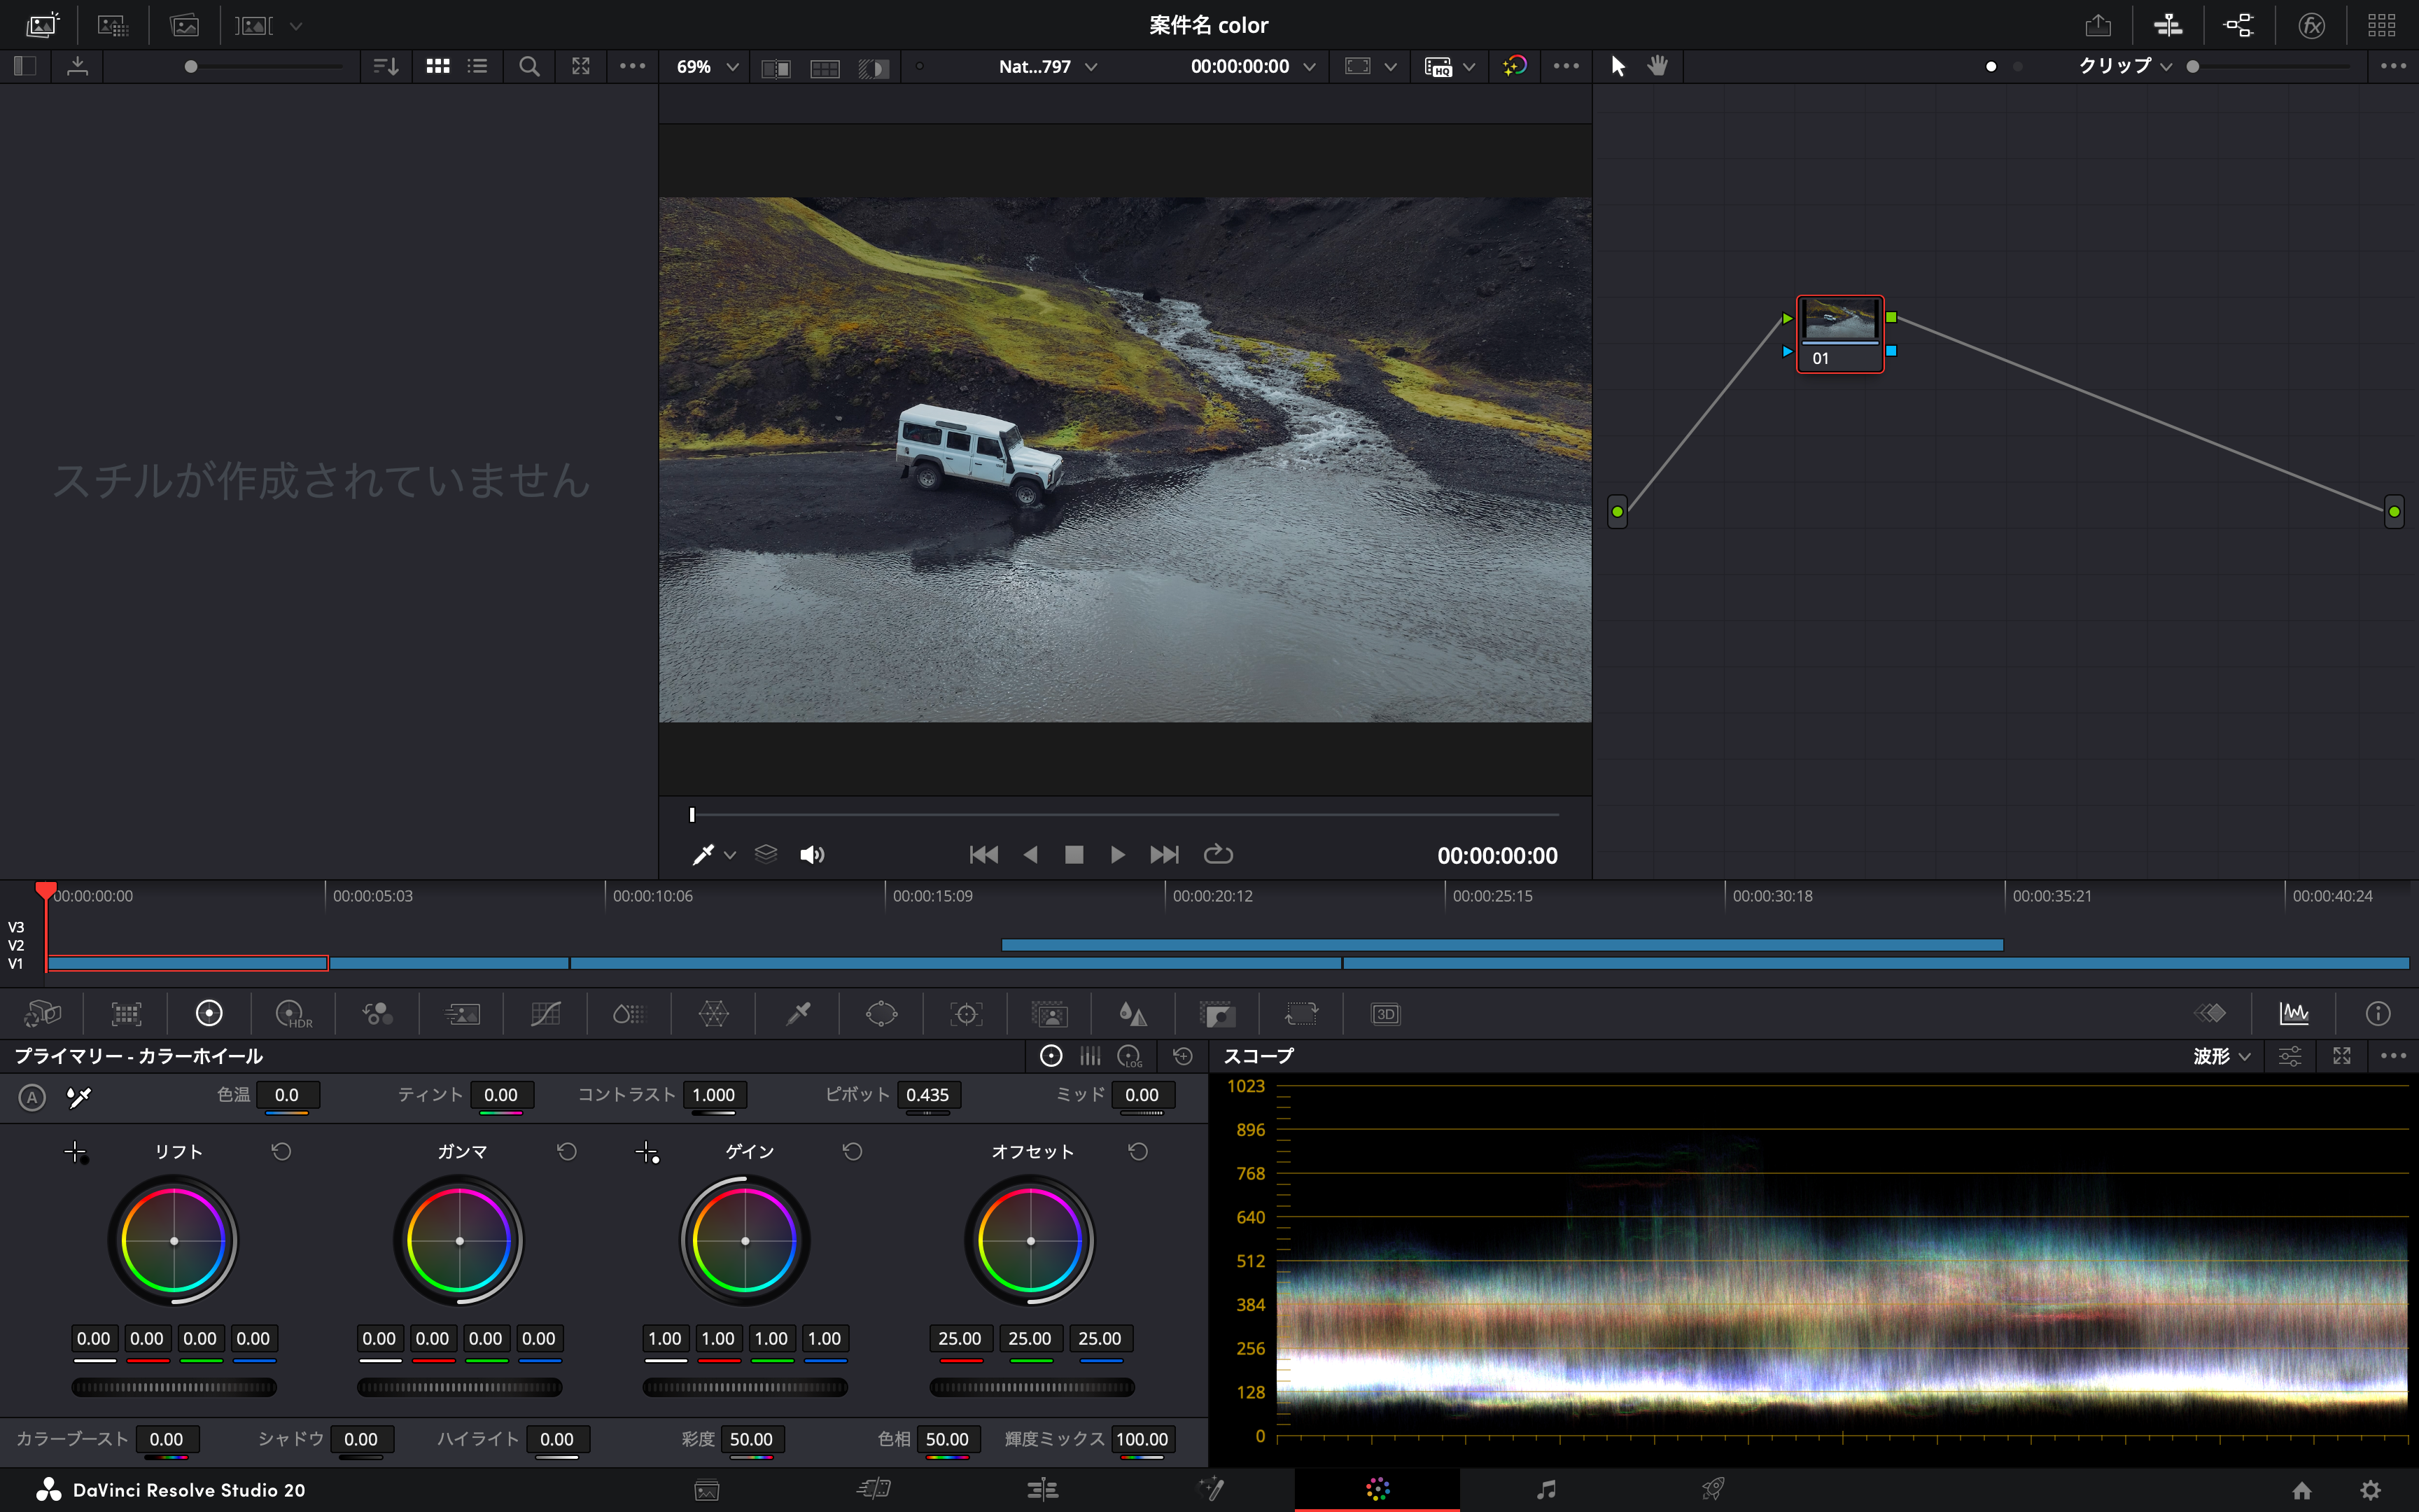The image size is (2419, 1512).
Task: Open the viewer zoom 69% dropdown
Action: [708, 67]
